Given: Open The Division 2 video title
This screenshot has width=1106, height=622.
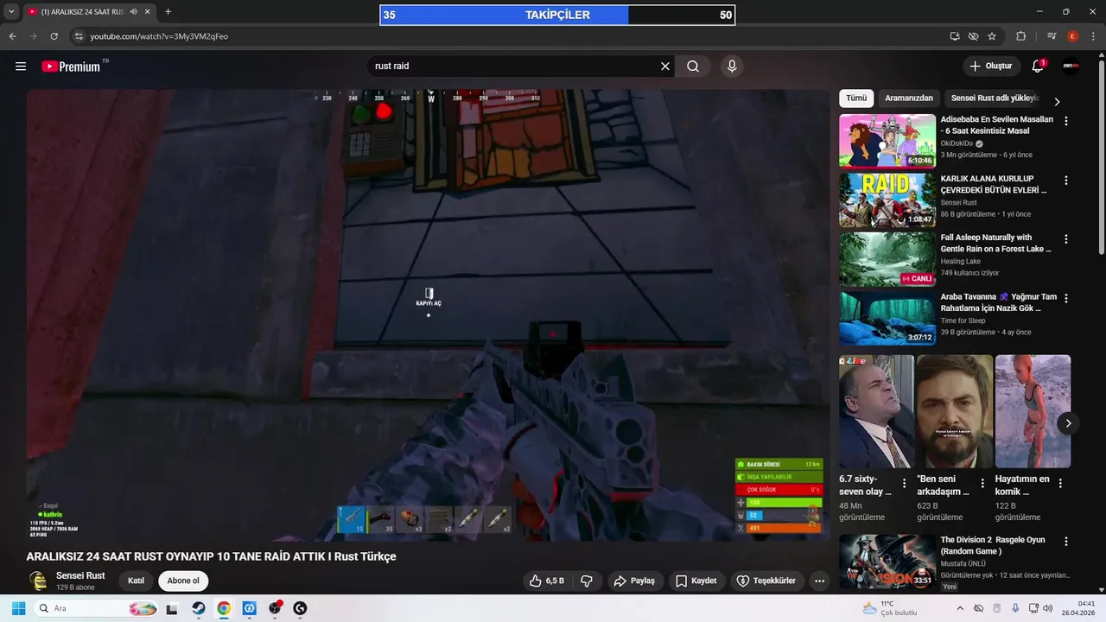Looking at the screenshot, I should (993, 545).
